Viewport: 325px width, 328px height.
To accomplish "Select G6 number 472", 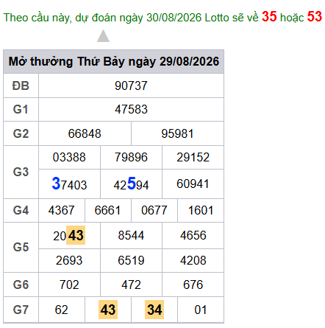I will click(x=131, y=285).
